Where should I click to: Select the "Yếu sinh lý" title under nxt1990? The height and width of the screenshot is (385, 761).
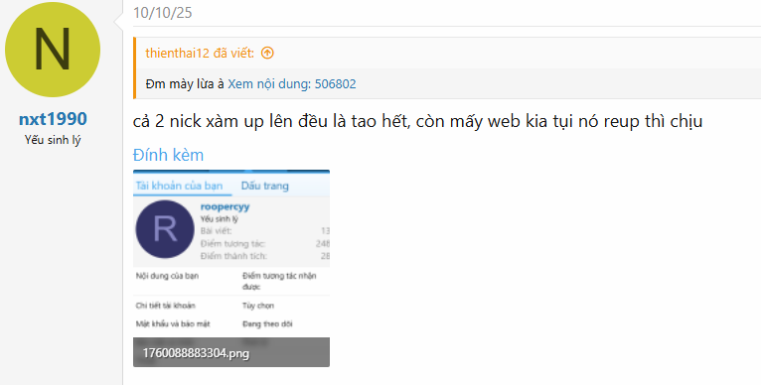[53, 140]
